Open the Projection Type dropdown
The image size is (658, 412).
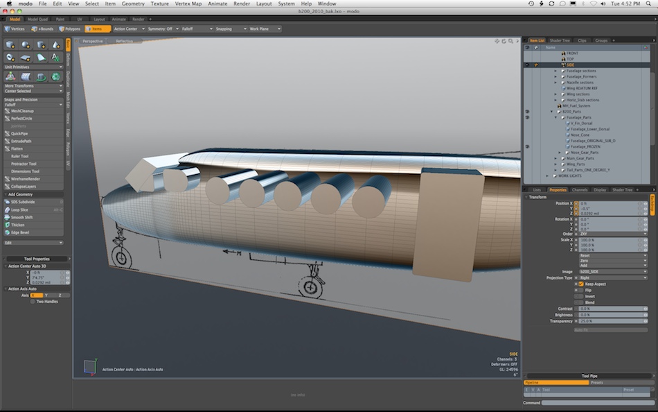611,277
